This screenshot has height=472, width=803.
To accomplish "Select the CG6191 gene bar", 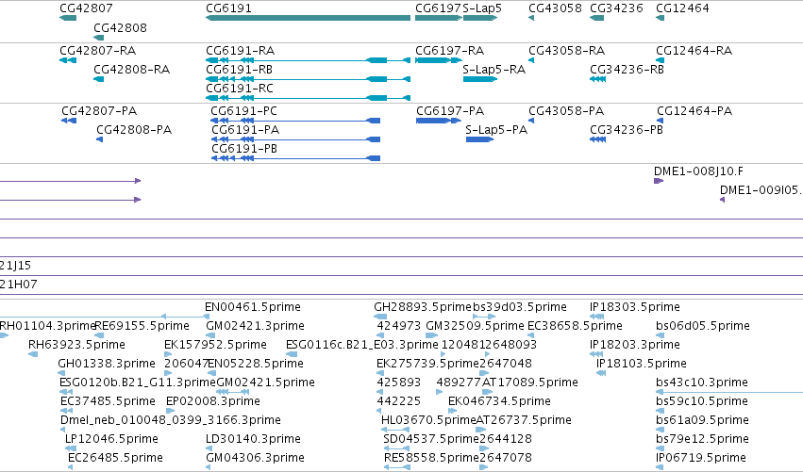I will click(x=308, y=18).
